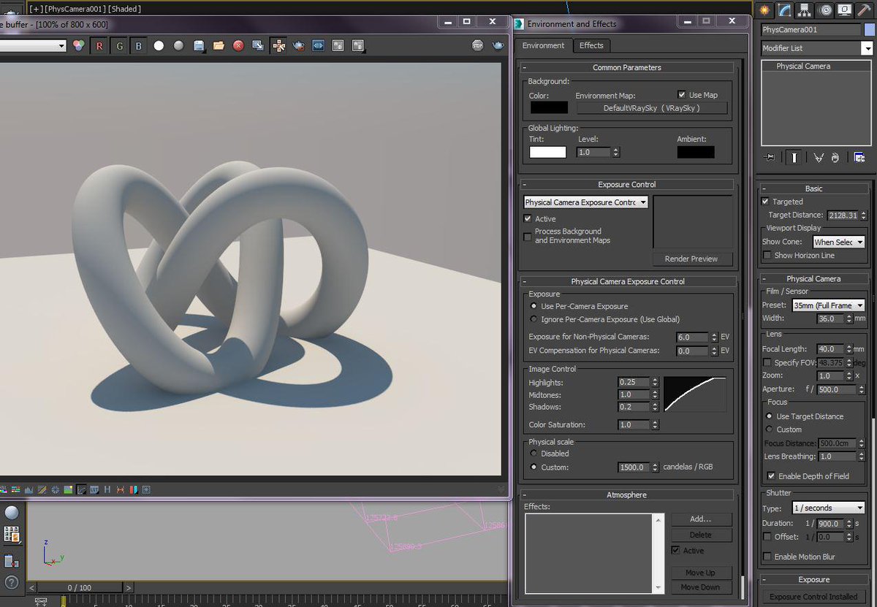Click the region render teapot icon

pyautogui.click(x=298, y=46)
